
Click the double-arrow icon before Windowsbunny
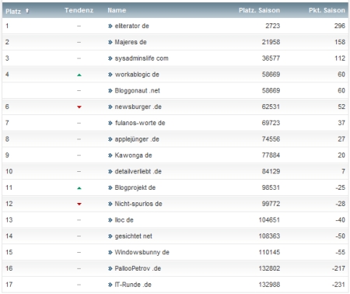pos(110,252)
